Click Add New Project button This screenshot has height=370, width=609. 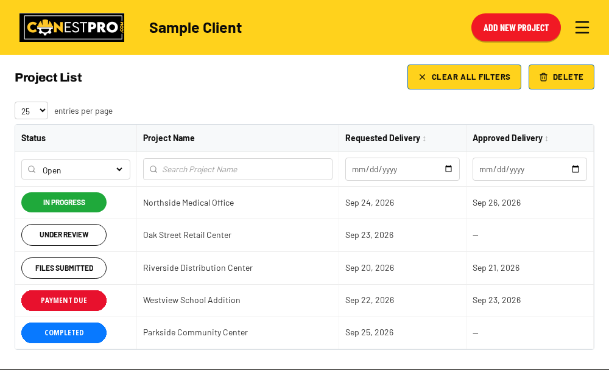pos(516,27)
